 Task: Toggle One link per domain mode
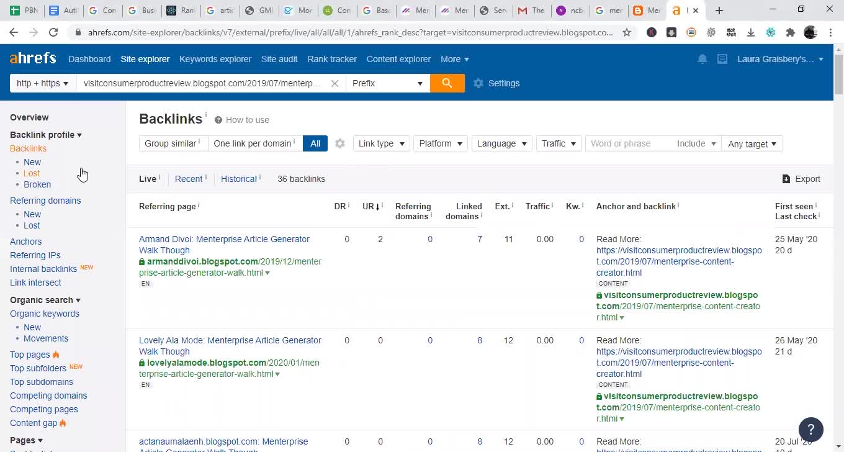point(255,143)
